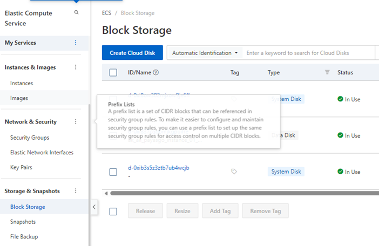
Task: Click the table horizontal scrollbar track
Action: [x=245, y=193]
